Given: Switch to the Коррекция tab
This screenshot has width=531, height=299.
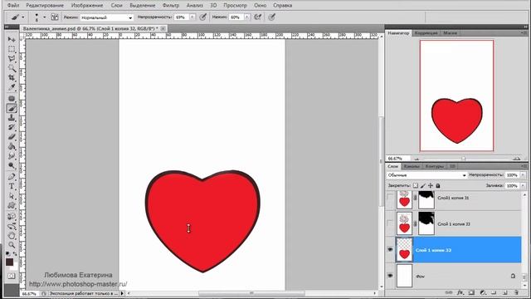Looking at the screenshot, I should tap(426, 33).
